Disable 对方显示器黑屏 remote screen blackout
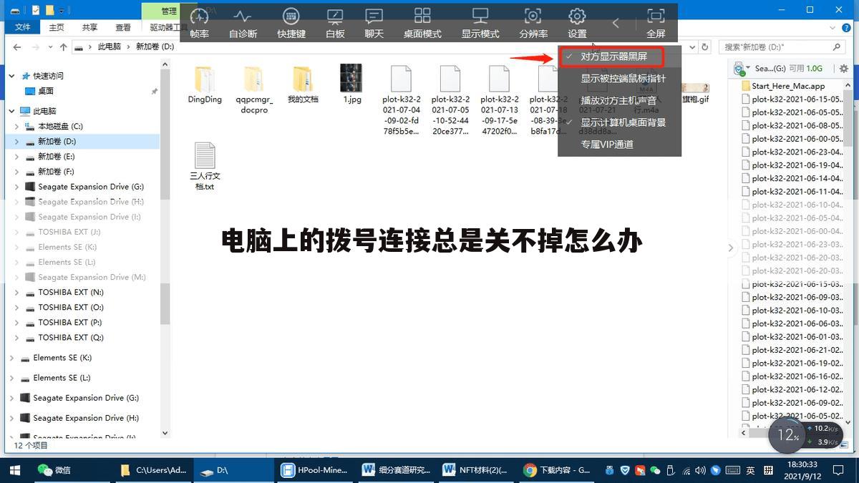The image size is (859, 483). (616, 56)
